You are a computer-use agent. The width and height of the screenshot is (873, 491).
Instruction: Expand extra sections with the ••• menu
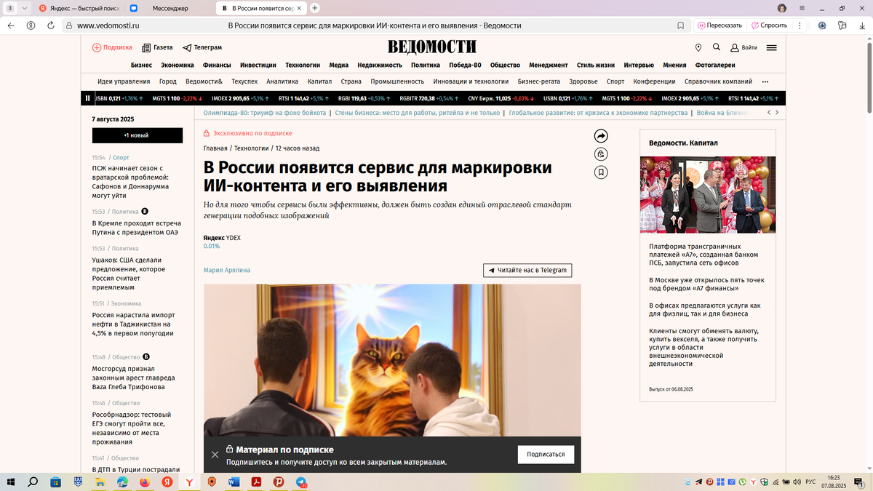(764, 81)
